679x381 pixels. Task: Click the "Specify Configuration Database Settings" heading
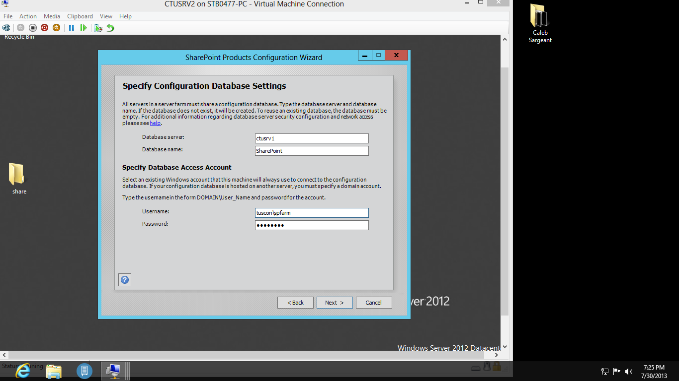[x=204, y=86]
